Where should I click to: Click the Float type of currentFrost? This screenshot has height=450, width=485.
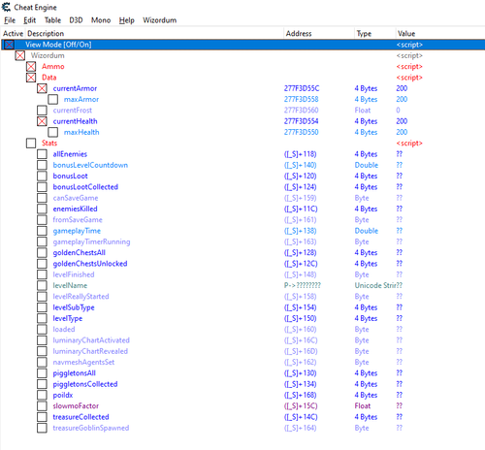pyautogui.click(x=363, y=111)
